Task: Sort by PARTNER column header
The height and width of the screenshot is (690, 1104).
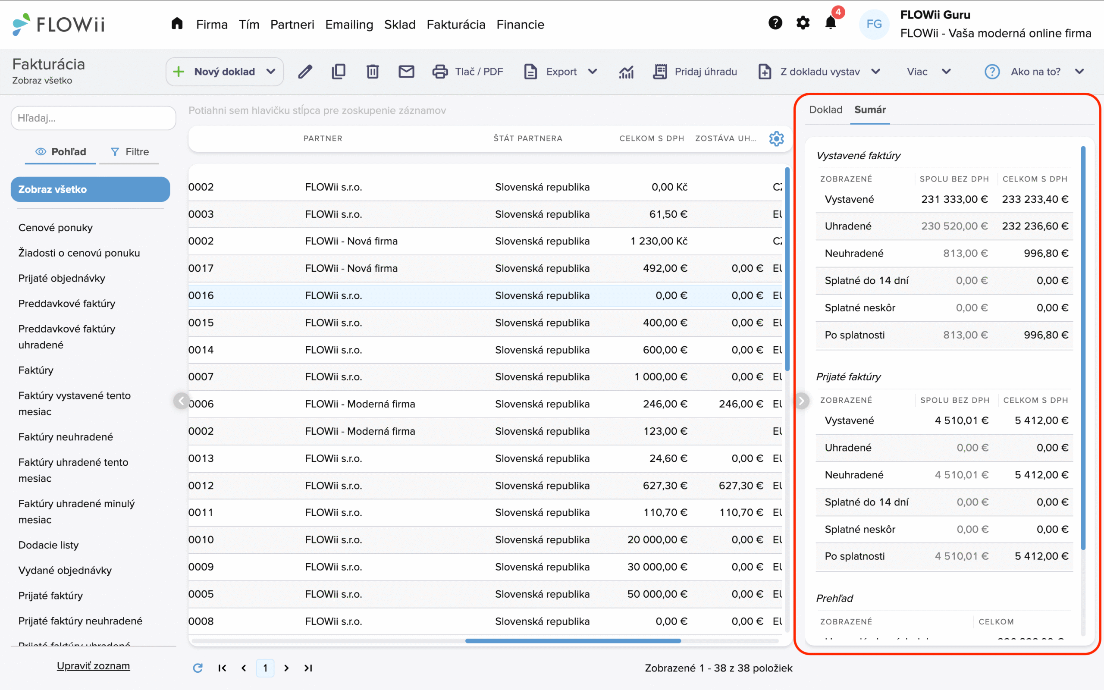Action: [x=323, y=138]
